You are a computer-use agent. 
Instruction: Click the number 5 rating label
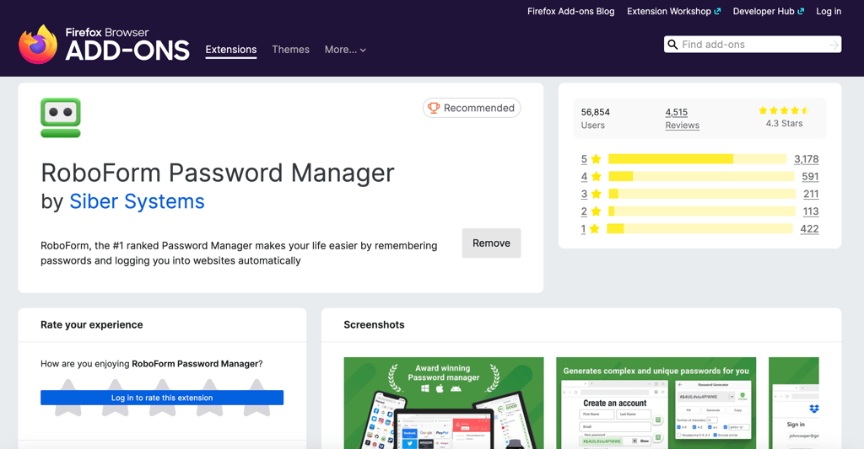584,159
